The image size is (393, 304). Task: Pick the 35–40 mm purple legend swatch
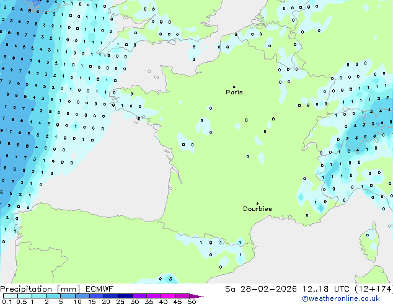click(x=153, y=296)
